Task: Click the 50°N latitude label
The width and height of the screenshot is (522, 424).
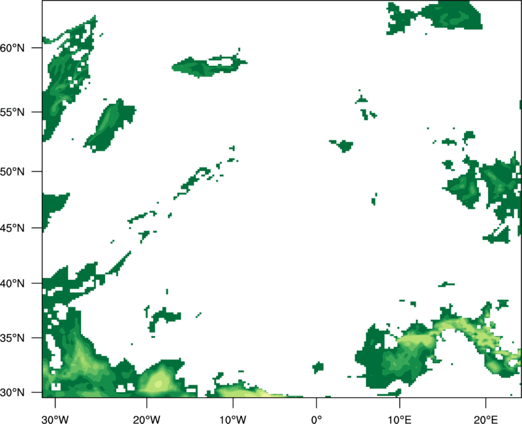Action: pos(12,172)
